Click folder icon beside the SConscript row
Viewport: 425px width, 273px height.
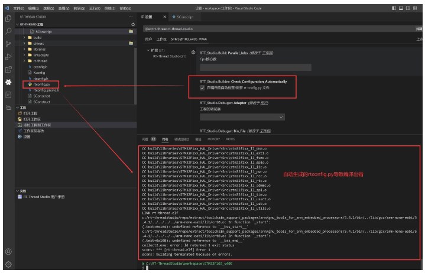pos(131,32)
